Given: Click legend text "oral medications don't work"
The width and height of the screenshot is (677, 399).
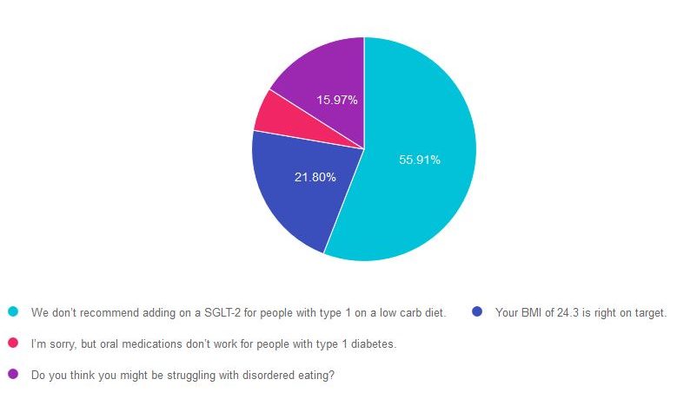Looking at the screenshot, I should click(x=214, y=343).
